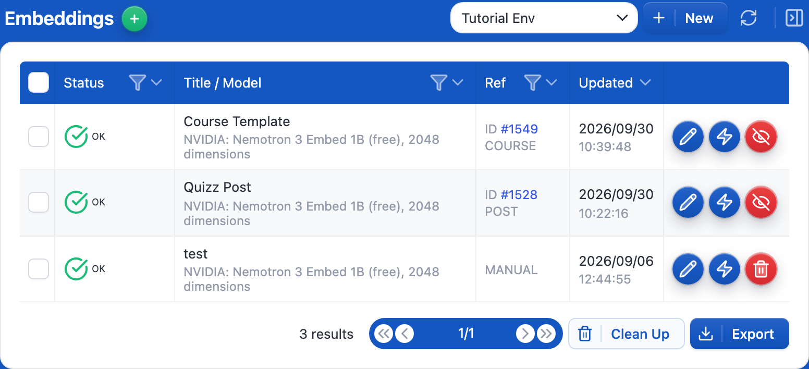Go to next page of results
The width and height of the screenshot is (809, 369).
[x=525, y=334]
